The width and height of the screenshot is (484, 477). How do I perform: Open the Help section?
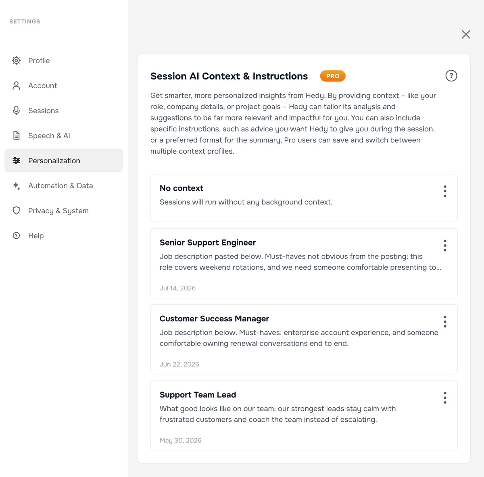pyautogui.click(x=63, y=235)
